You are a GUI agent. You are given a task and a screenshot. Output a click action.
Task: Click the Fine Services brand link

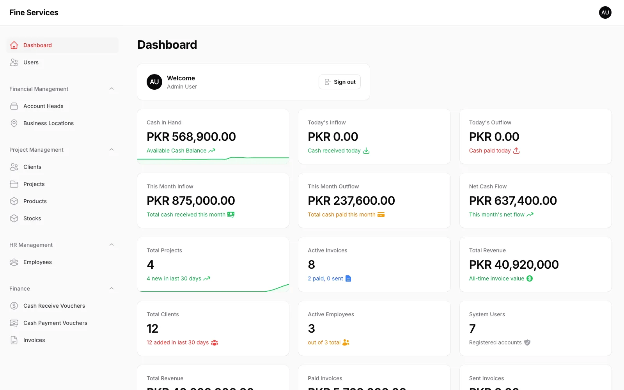coord(34,12)
